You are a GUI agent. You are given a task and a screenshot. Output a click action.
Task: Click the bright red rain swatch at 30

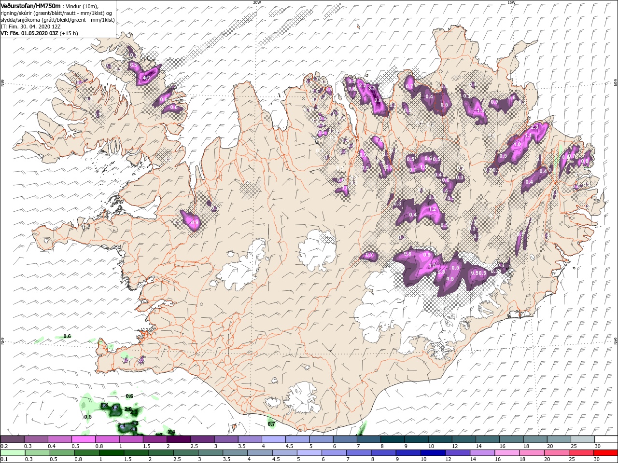pos(606,453)
